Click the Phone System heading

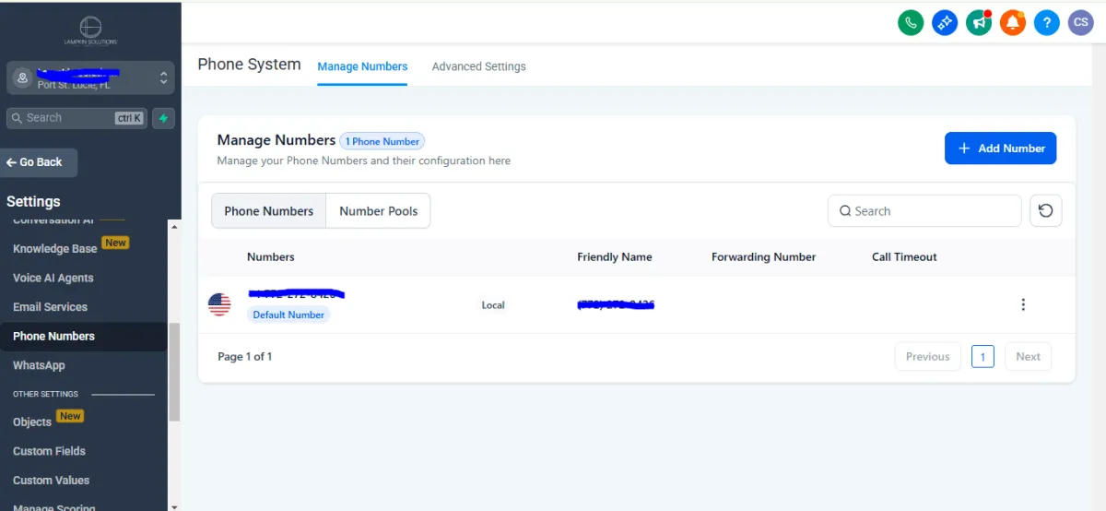pos(249,65)
